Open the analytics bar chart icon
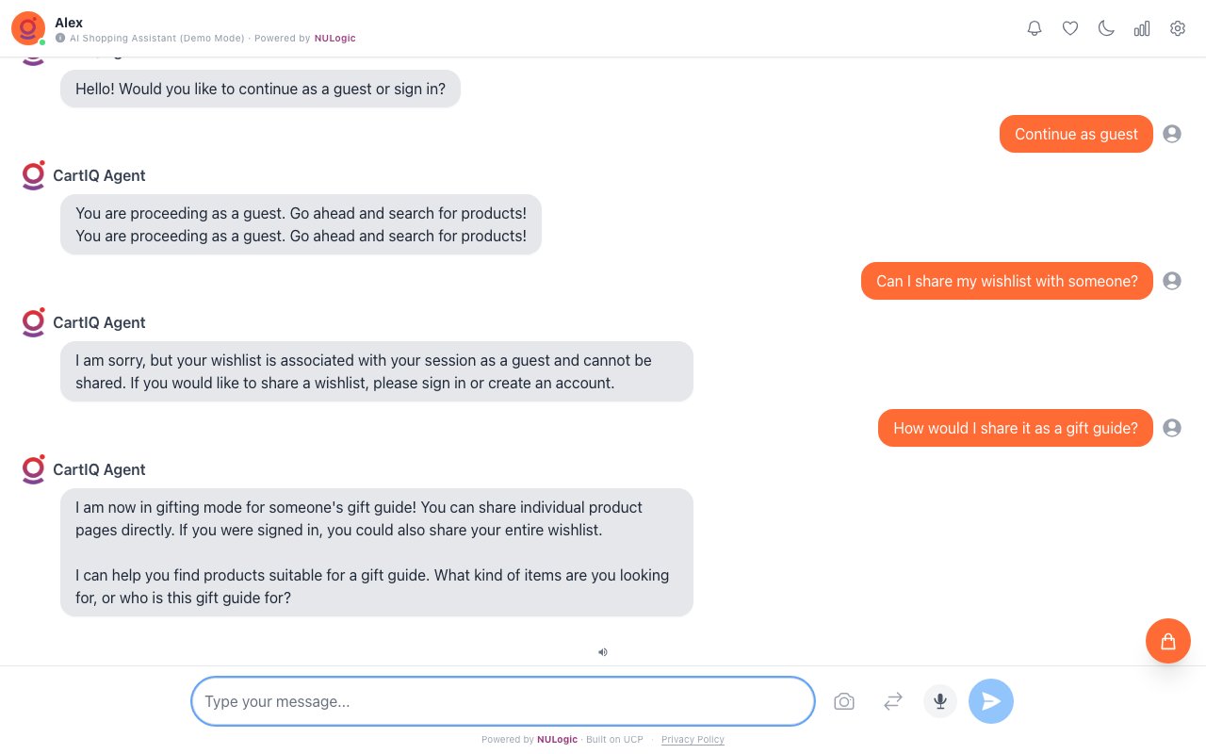This screenshot has height=754, width=1206. (x=1142, y=28)
